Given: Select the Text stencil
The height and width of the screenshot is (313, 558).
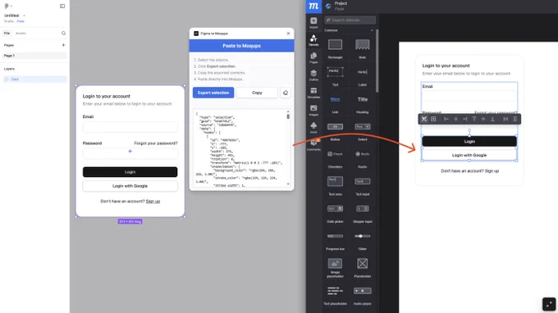Looking at the screenshot, I should (336, 72).
